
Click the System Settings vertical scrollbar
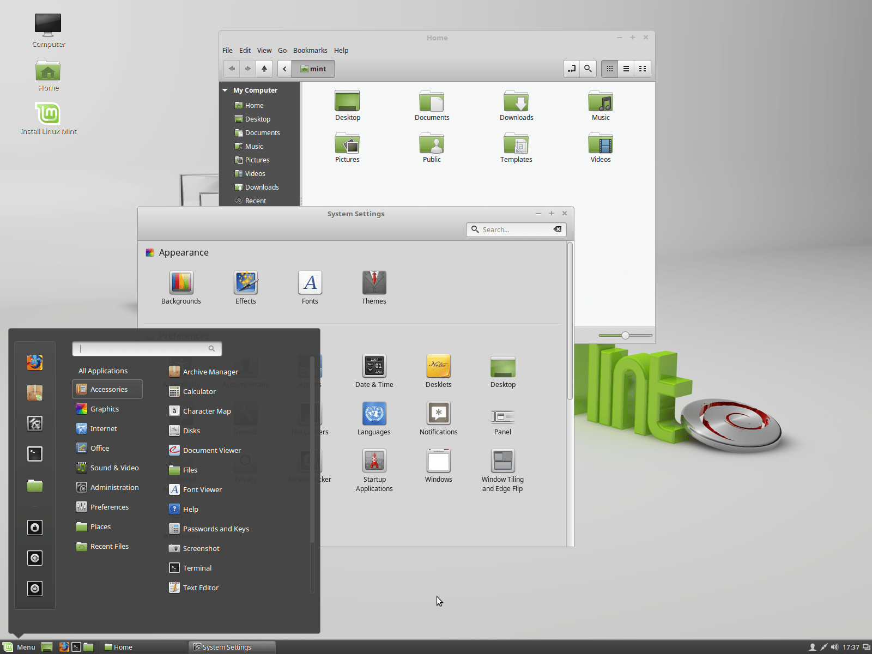click(x=570, y=322)
